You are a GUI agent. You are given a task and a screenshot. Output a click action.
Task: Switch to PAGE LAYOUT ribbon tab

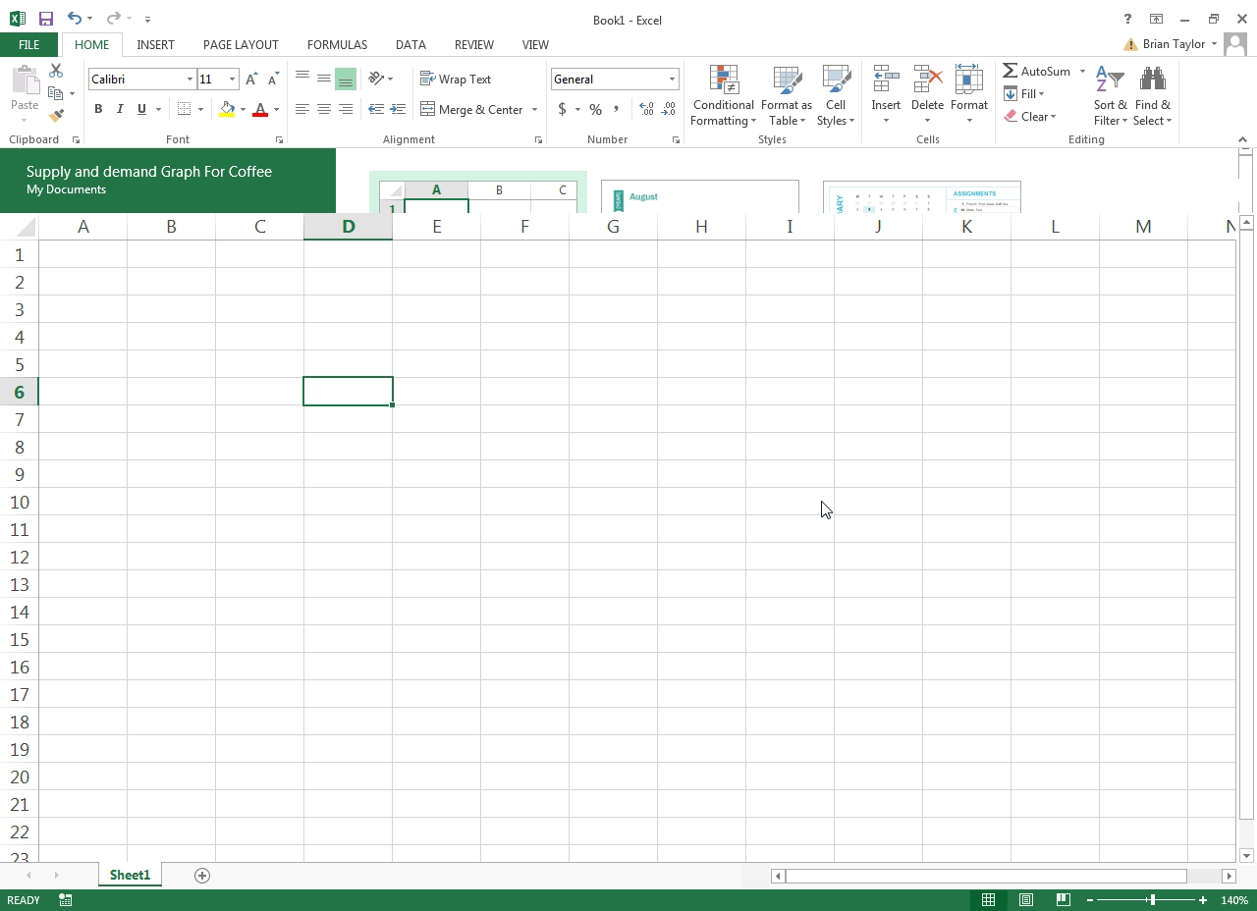[x=241, y=44]
